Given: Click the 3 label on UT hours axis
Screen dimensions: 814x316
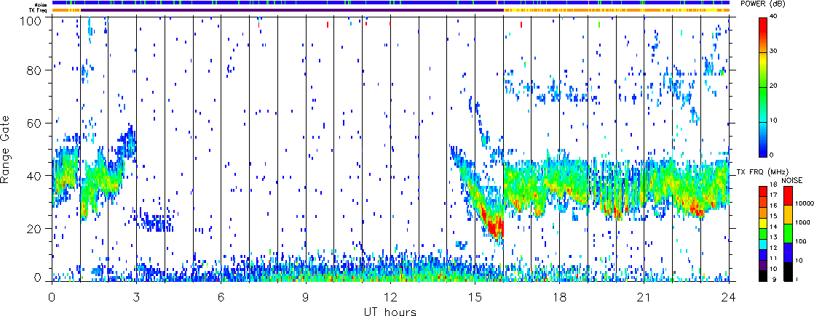Looking at the screenshot, I should coord(137,297).
